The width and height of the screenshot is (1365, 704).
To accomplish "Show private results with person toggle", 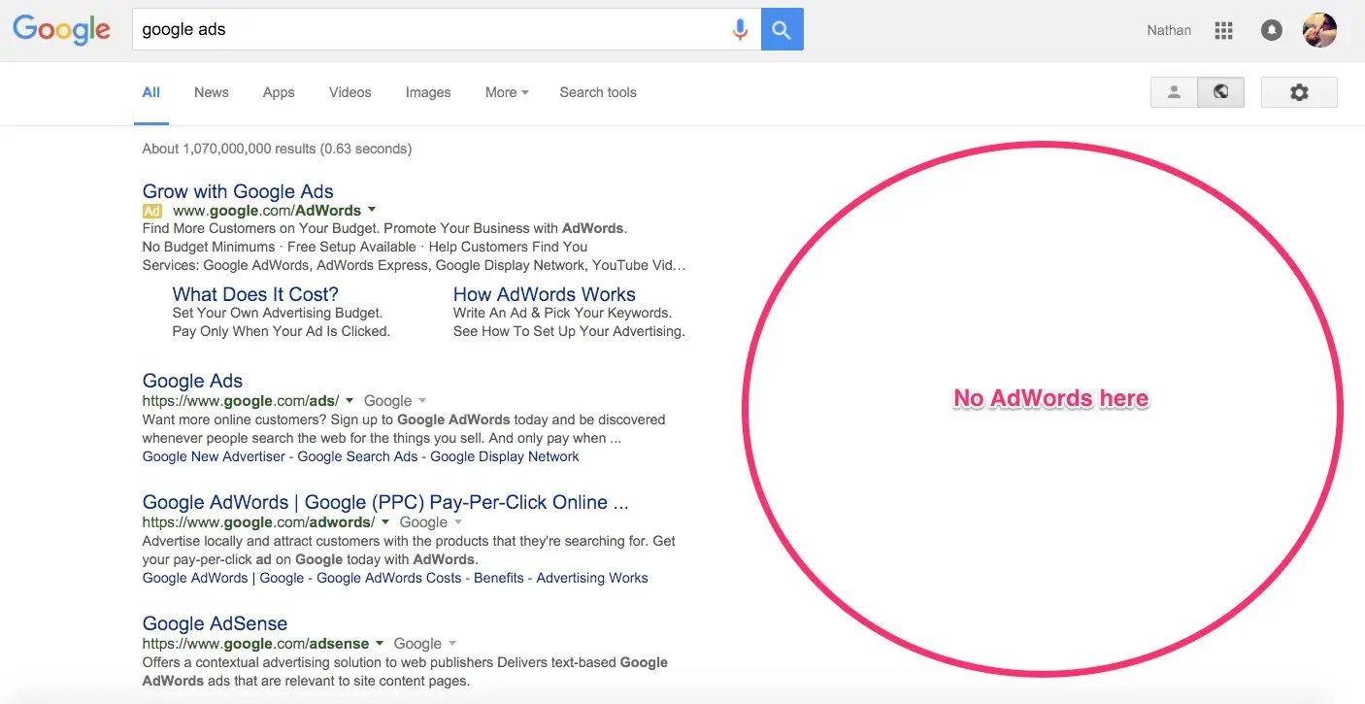I will [x=1174, y=92].
